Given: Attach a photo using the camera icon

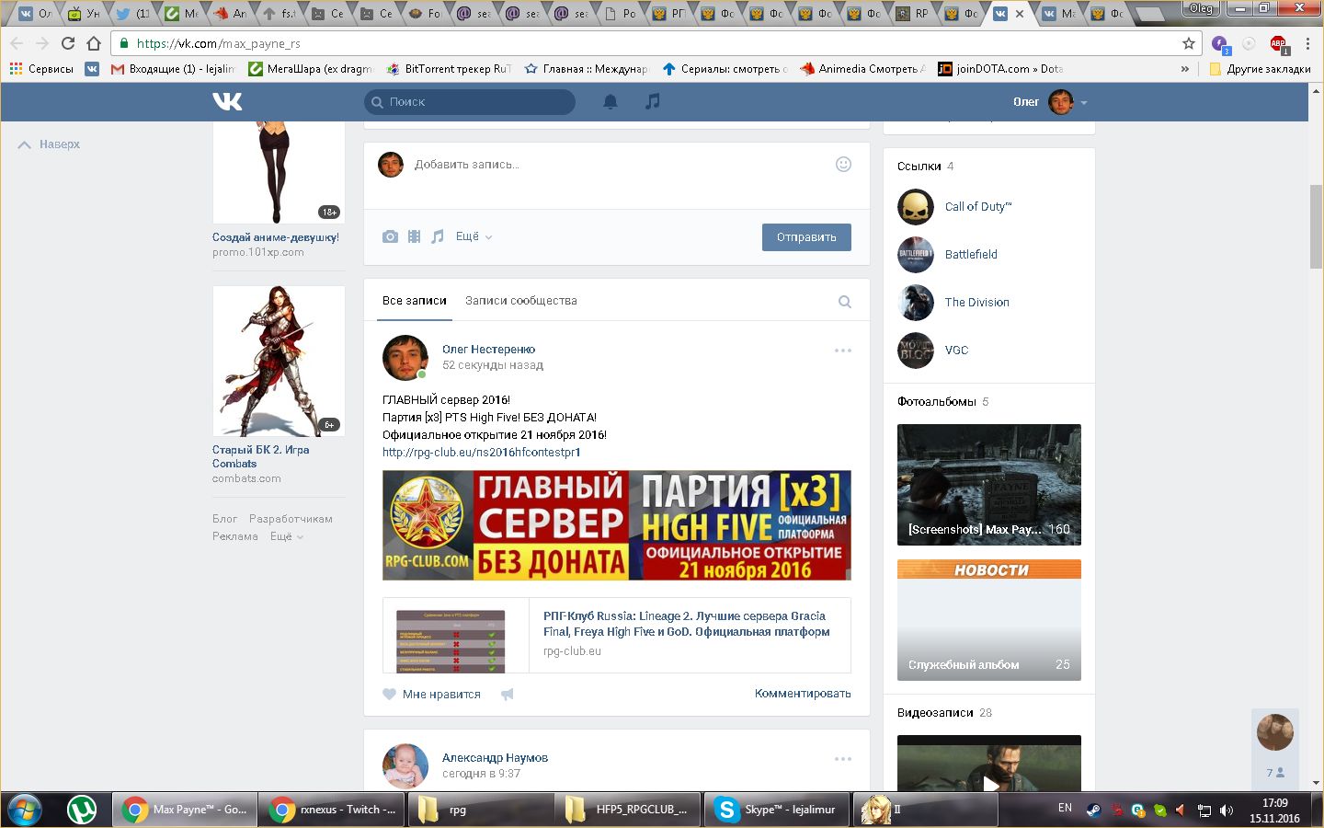Looking at the screenshot, I should [x=390, y=236].
